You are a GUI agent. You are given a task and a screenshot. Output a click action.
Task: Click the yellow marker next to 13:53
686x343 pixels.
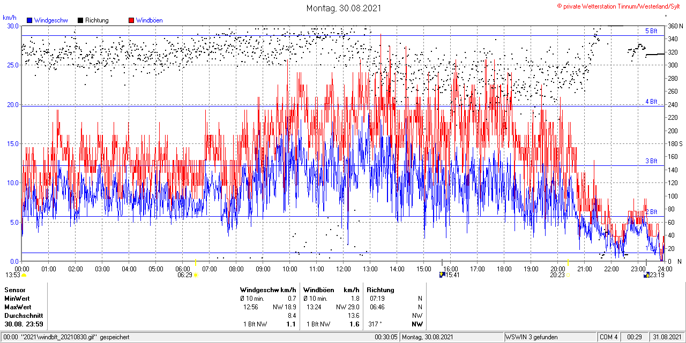[x=24, y=275]
